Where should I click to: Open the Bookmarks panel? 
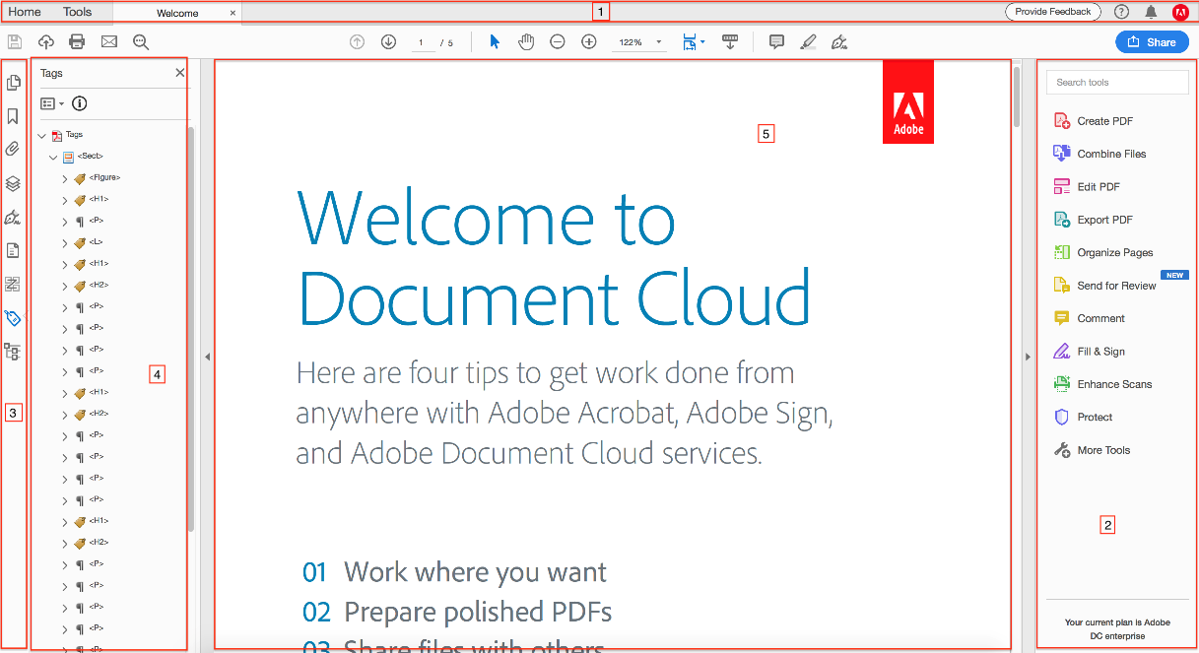click(x=14, y=115)
